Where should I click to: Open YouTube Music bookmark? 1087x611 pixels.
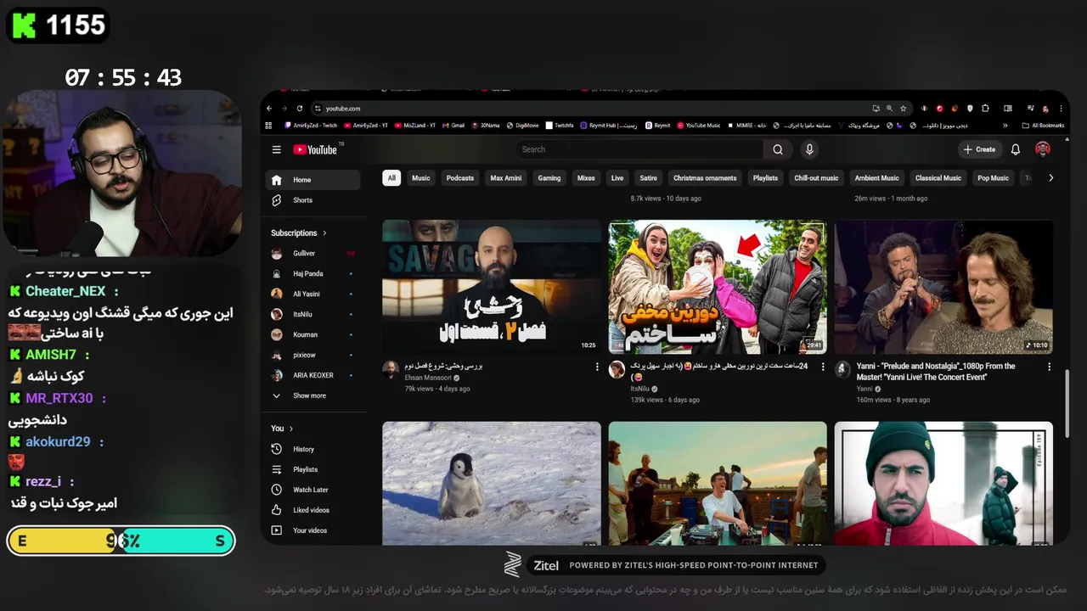(x=699, y=126)
